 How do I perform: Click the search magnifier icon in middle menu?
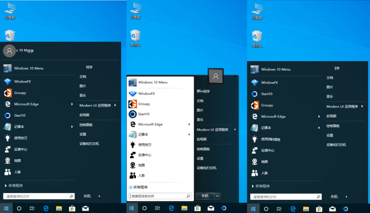pyautogui.click(x=188, y=196)
